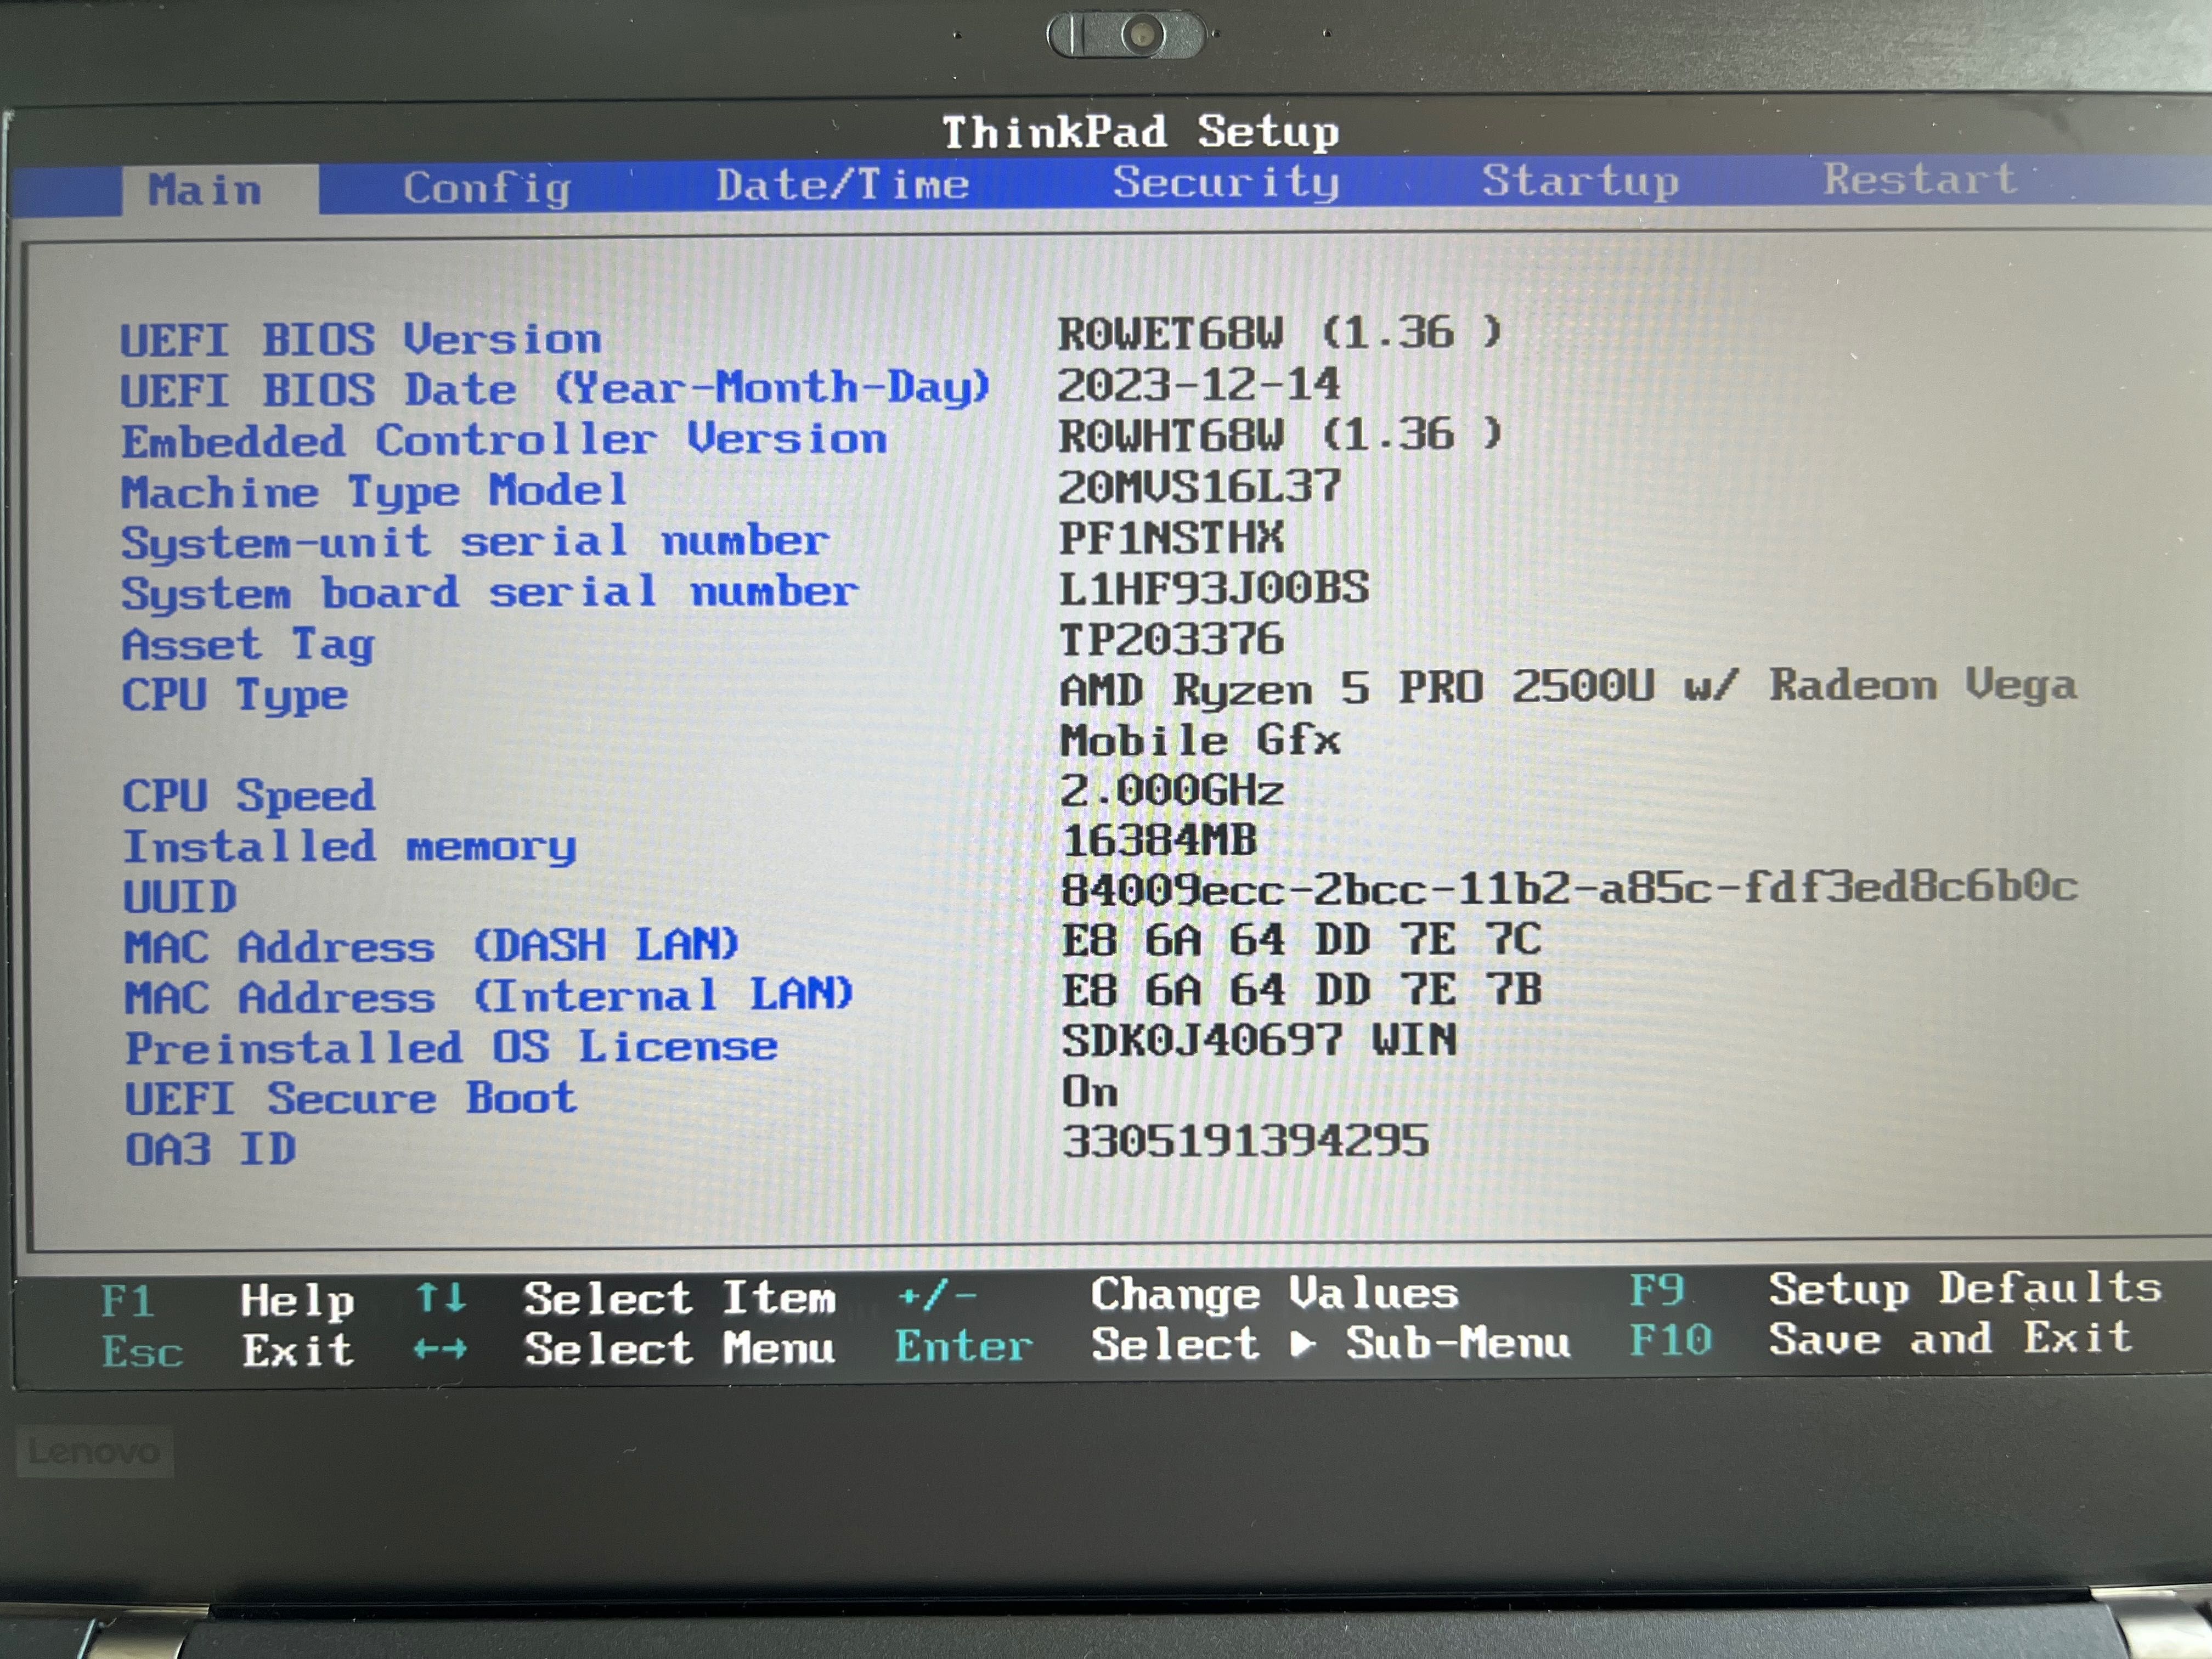Select the UUID label
Screen dimensions: 2212x1659
pos(180,897)
